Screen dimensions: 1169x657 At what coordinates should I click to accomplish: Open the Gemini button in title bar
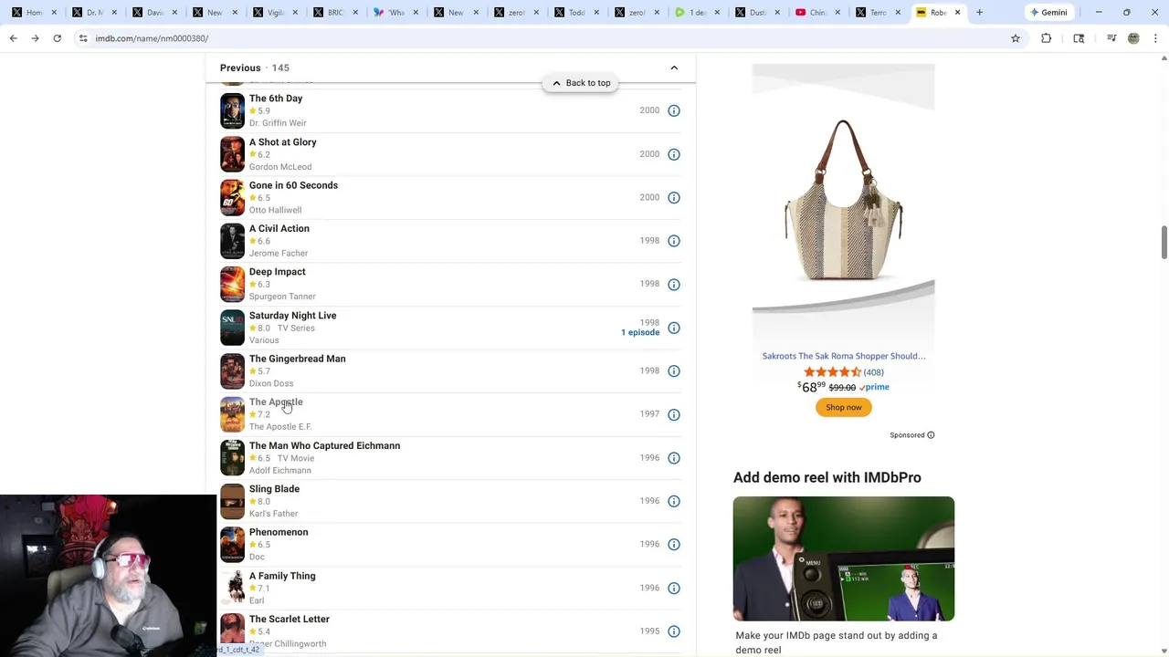coord(1048,13)
